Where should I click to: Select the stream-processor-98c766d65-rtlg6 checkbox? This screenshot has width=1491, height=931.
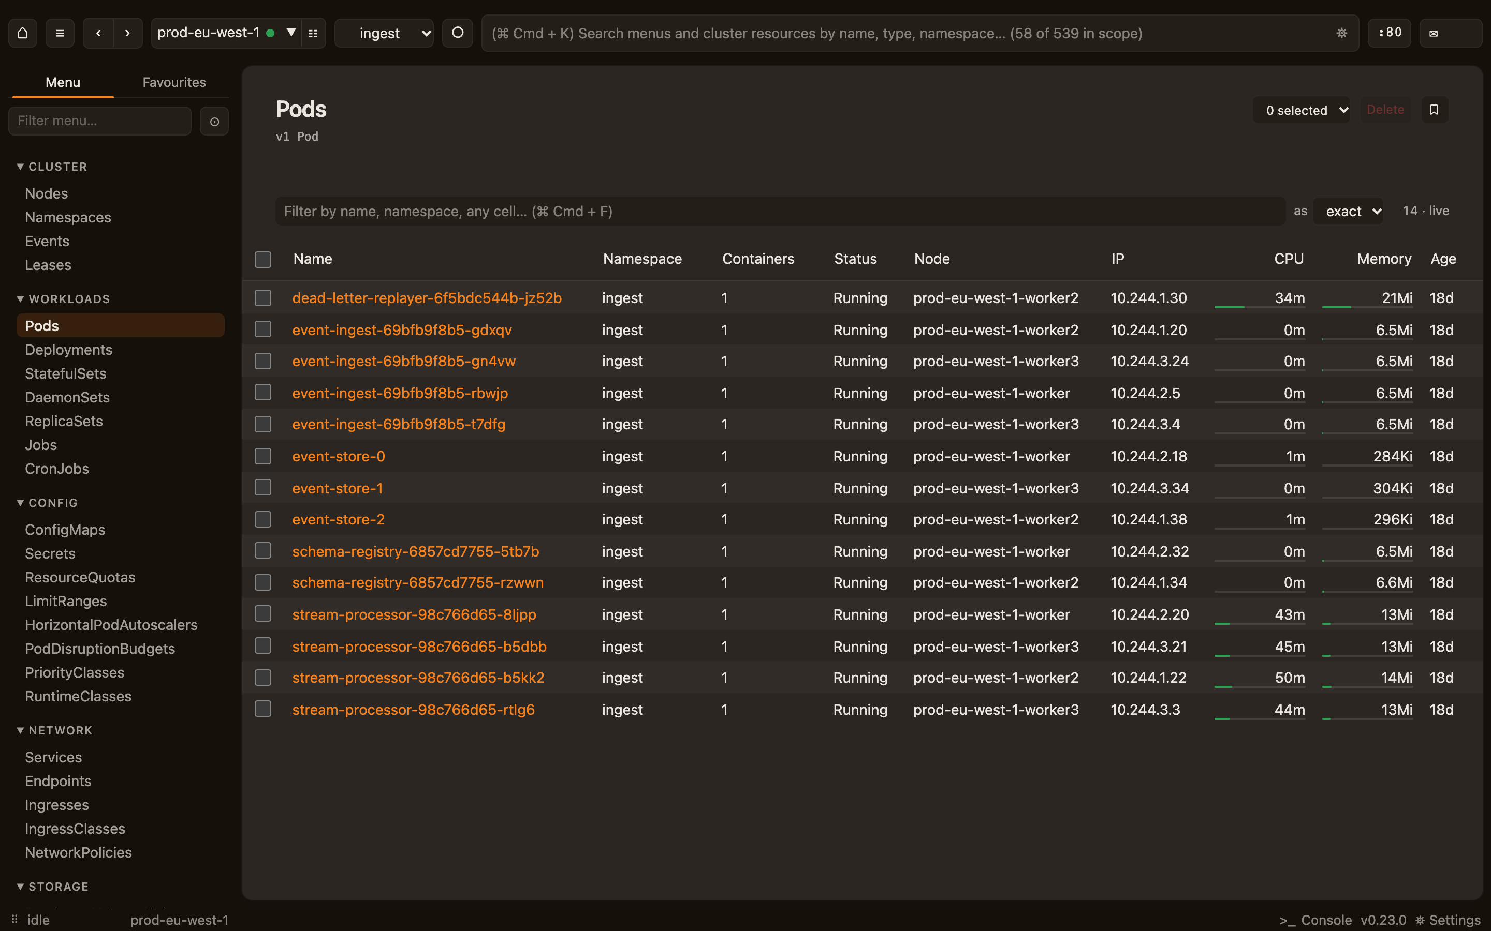coord(263,709)
